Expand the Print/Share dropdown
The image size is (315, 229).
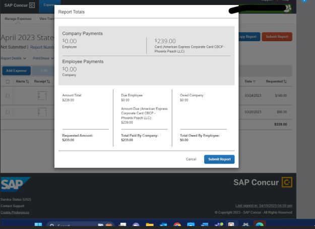click(x=43, y=58)
